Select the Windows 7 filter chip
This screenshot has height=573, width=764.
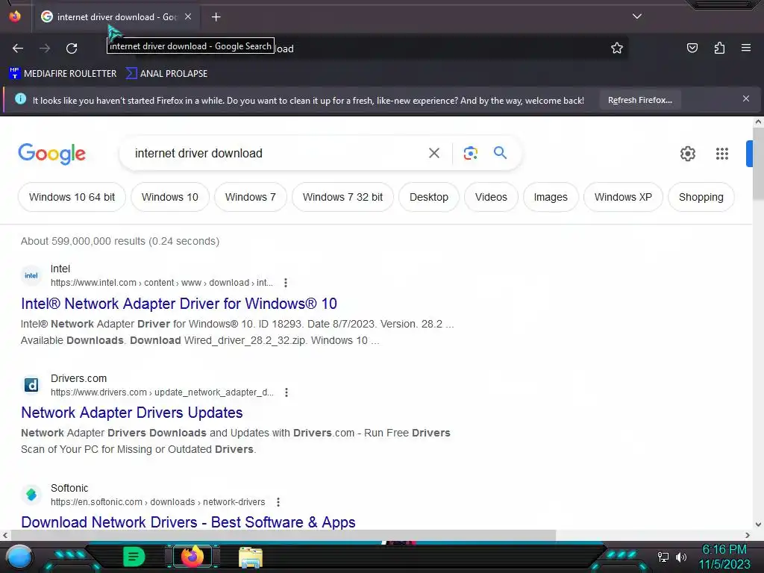point(251,197)
